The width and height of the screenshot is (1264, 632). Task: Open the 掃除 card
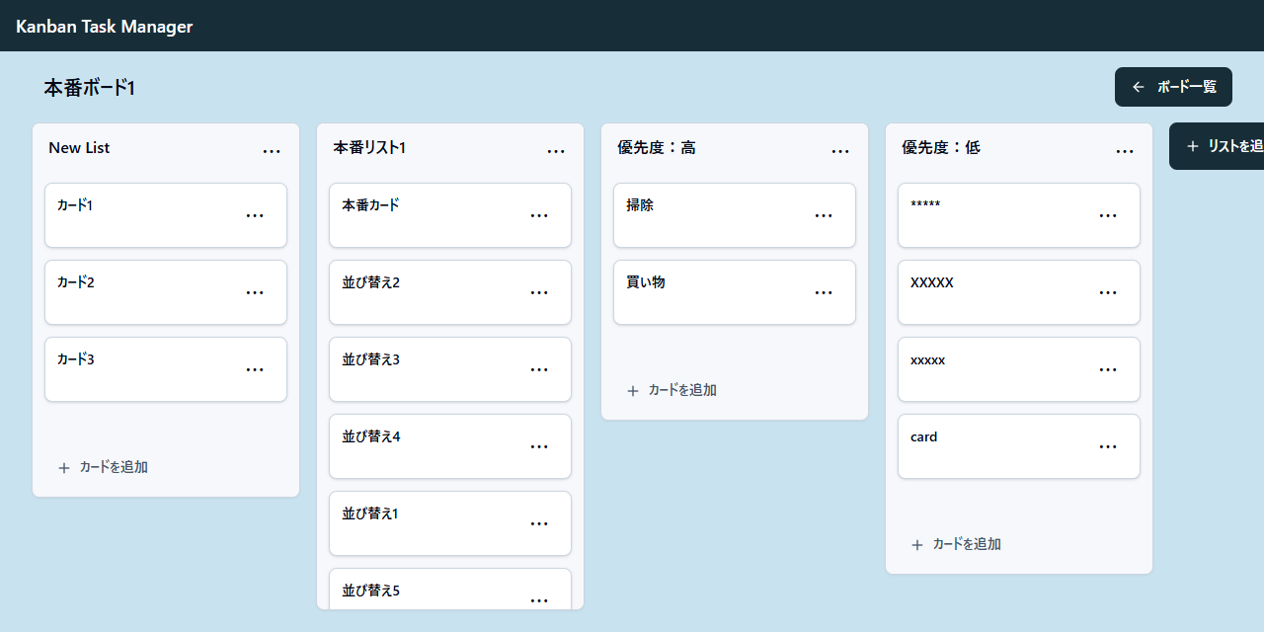(x=735, y=215)
